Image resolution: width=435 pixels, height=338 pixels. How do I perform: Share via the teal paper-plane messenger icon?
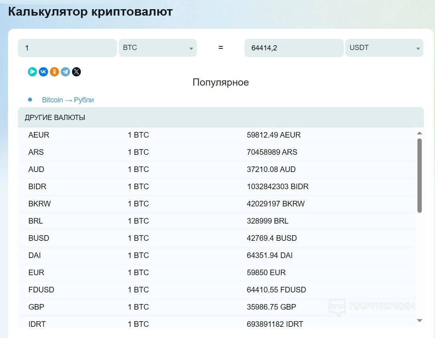coord(32,72)
